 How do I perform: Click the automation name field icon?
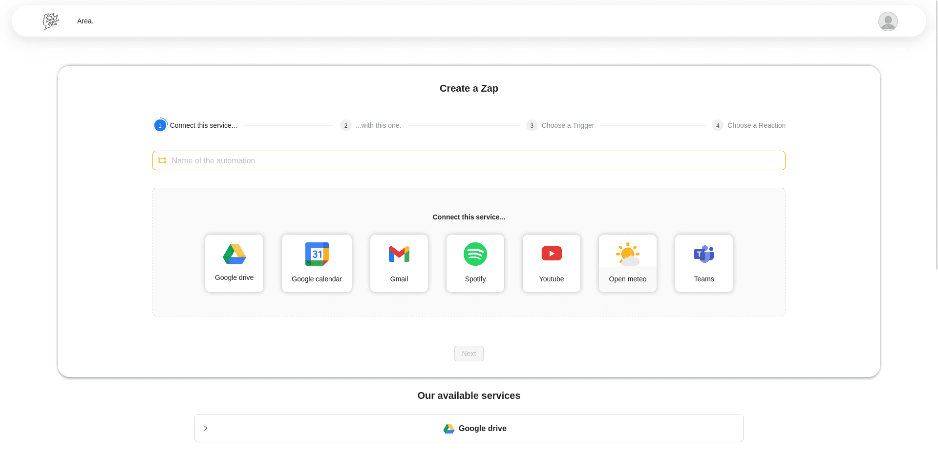click(162, 160)
